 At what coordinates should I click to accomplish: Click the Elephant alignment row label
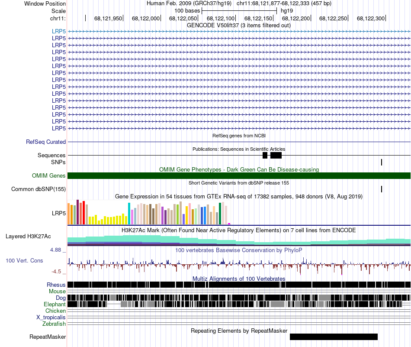pyautogui.click(x=55, y=304)
